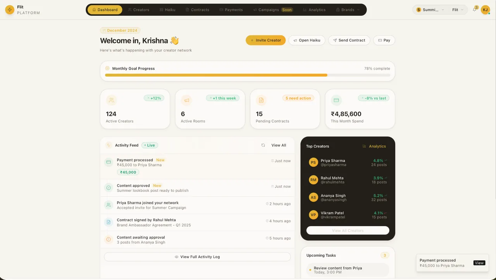
Task: Click the 78% complete label
Action: tap(377, 68)
